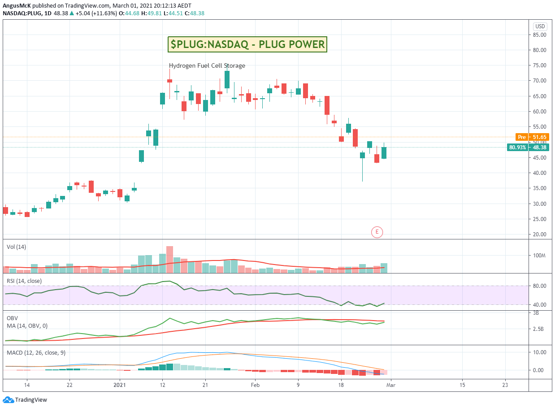Click the 80.93% percentage label
Image resolution: width=555 pixels, height=408 pixels.
click(x=518, y=147)
